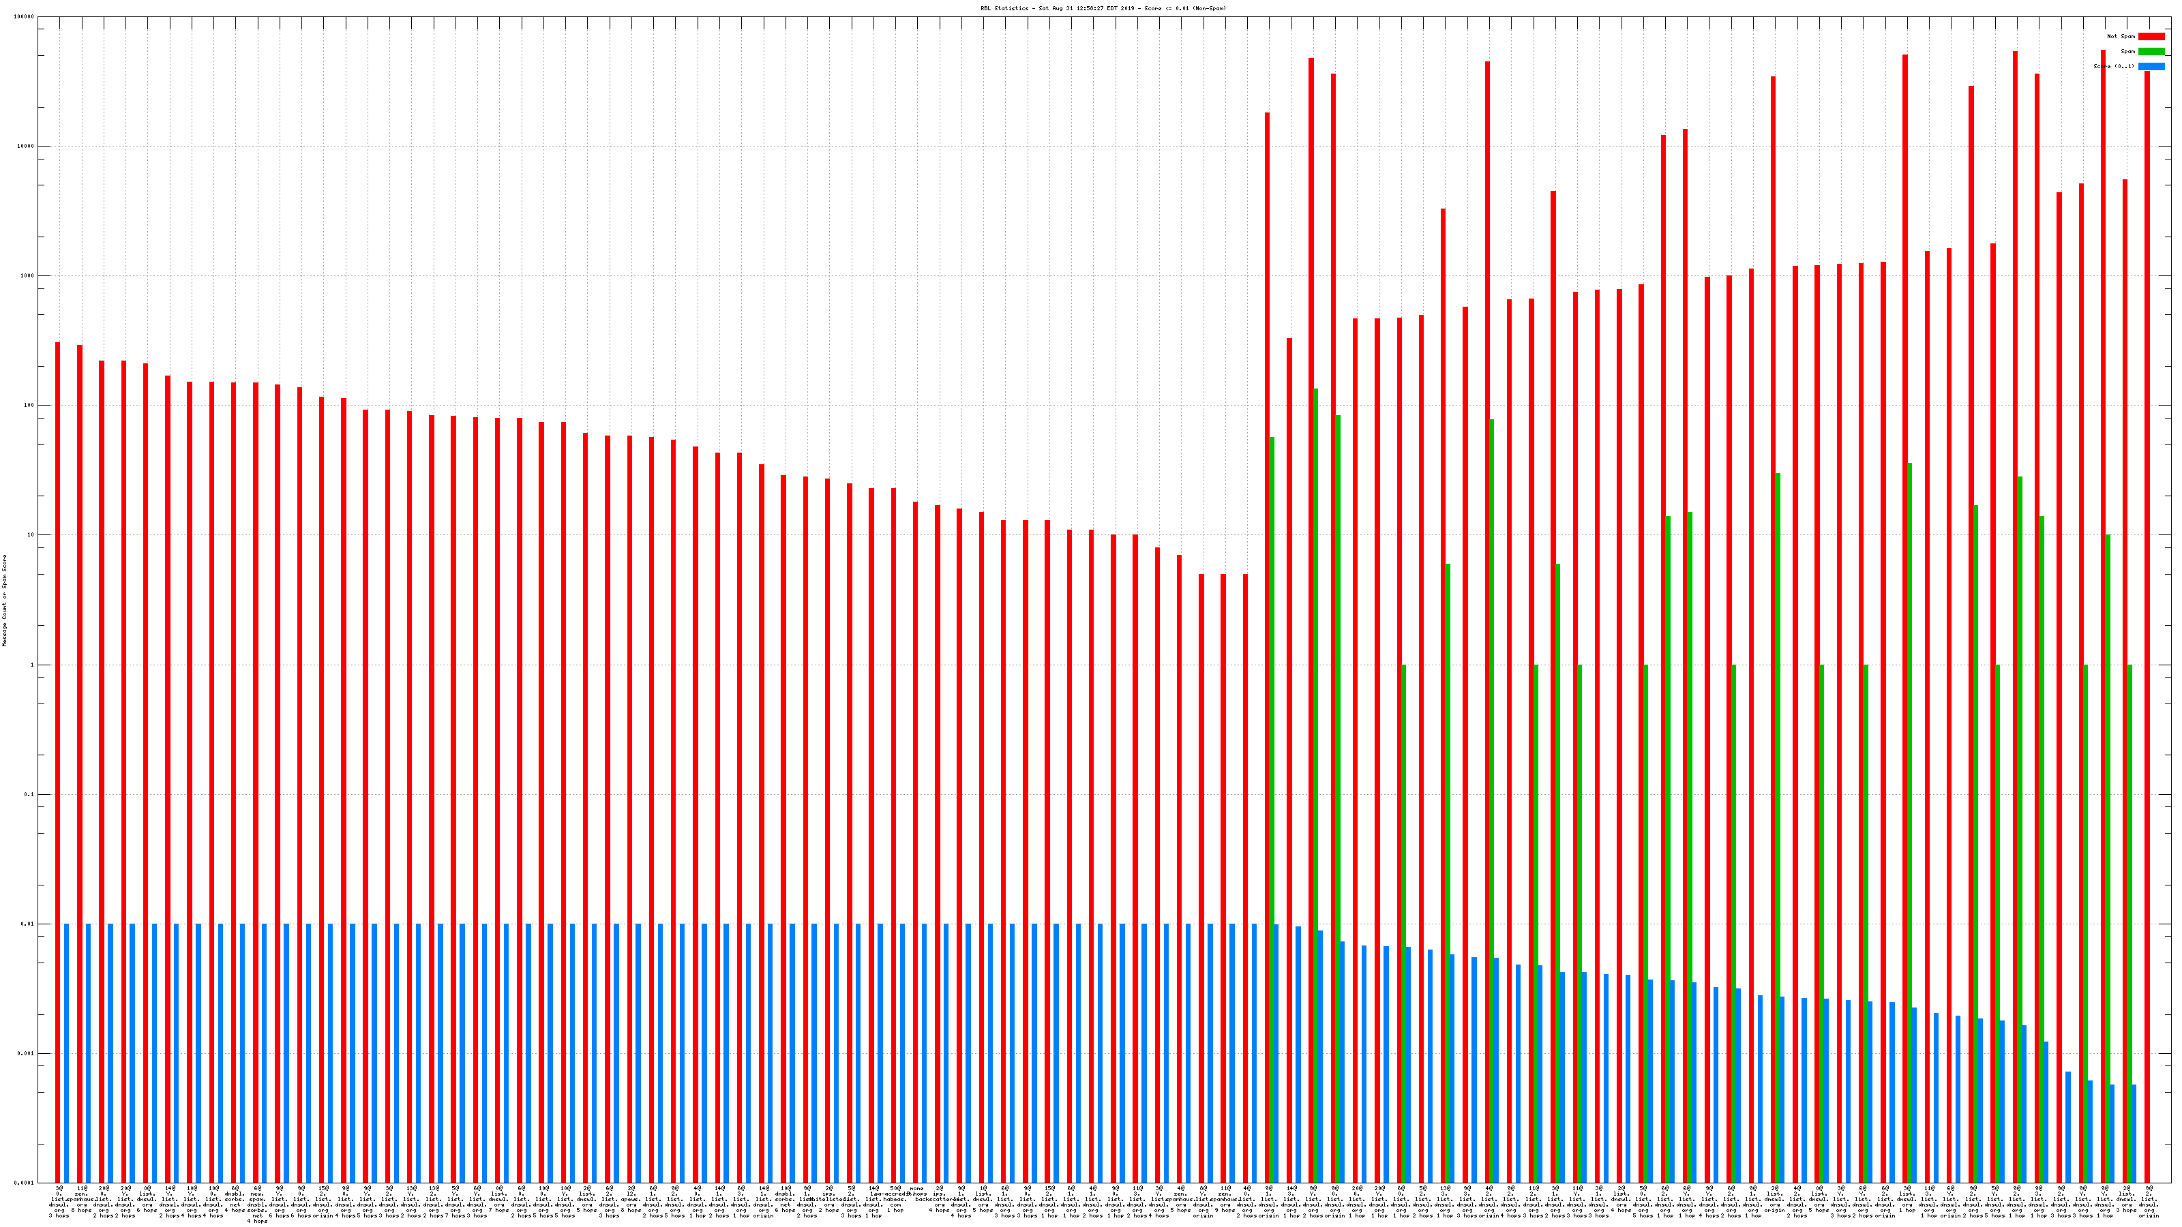The width and height of the screenshot is (2182, 1227).
Task: Click the 'Score (0..1)' legend label
Action: (2113, 66)
